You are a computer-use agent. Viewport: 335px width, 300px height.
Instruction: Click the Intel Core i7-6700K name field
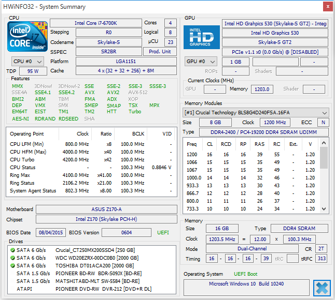pyautogui.click(x=96, y=23)
